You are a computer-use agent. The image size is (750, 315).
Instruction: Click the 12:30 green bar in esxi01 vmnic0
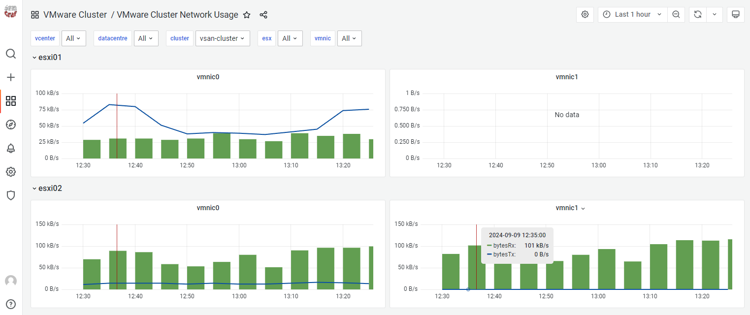(92, 149)
